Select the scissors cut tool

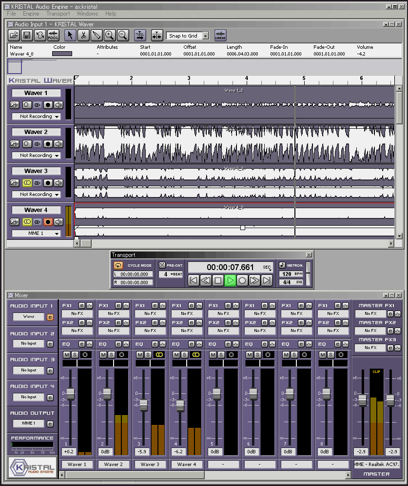point(83,35)
